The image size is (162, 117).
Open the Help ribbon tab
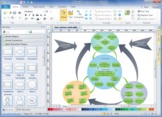(73, 7)
